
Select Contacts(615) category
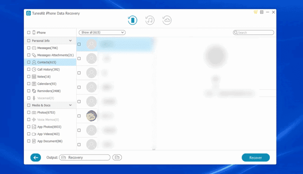coord(47,62)
